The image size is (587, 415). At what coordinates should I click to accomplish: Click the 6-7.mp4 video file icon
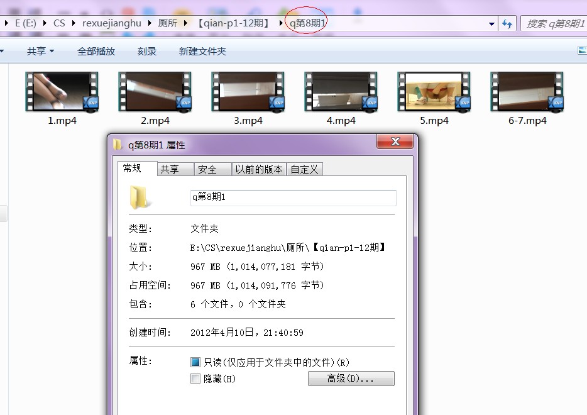click(x=527, y=92)
